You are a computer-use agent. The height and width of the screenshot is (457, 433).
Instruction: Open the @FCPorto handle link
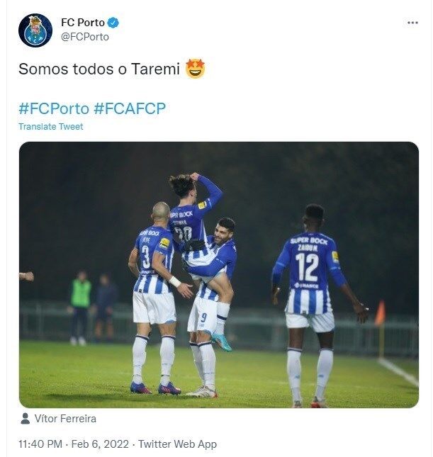(x=85, y=37)
